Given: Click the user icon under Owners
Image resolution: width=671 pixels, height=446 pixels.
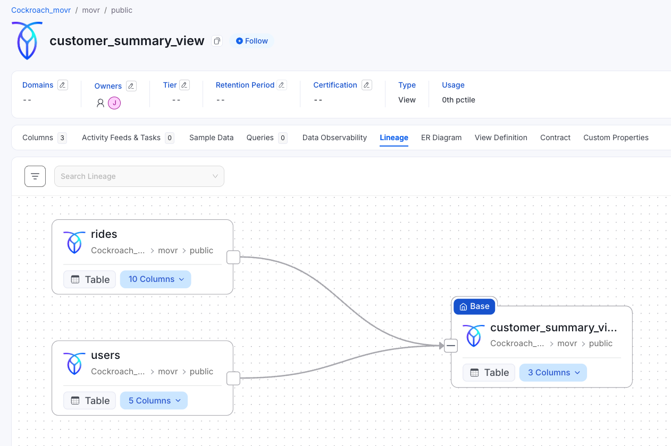Looking at the screenshot, I should 100,103.
